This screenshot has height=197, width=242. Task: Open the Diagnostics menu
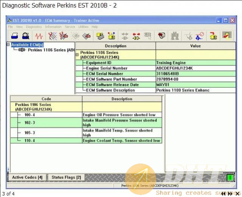[34, 27]
